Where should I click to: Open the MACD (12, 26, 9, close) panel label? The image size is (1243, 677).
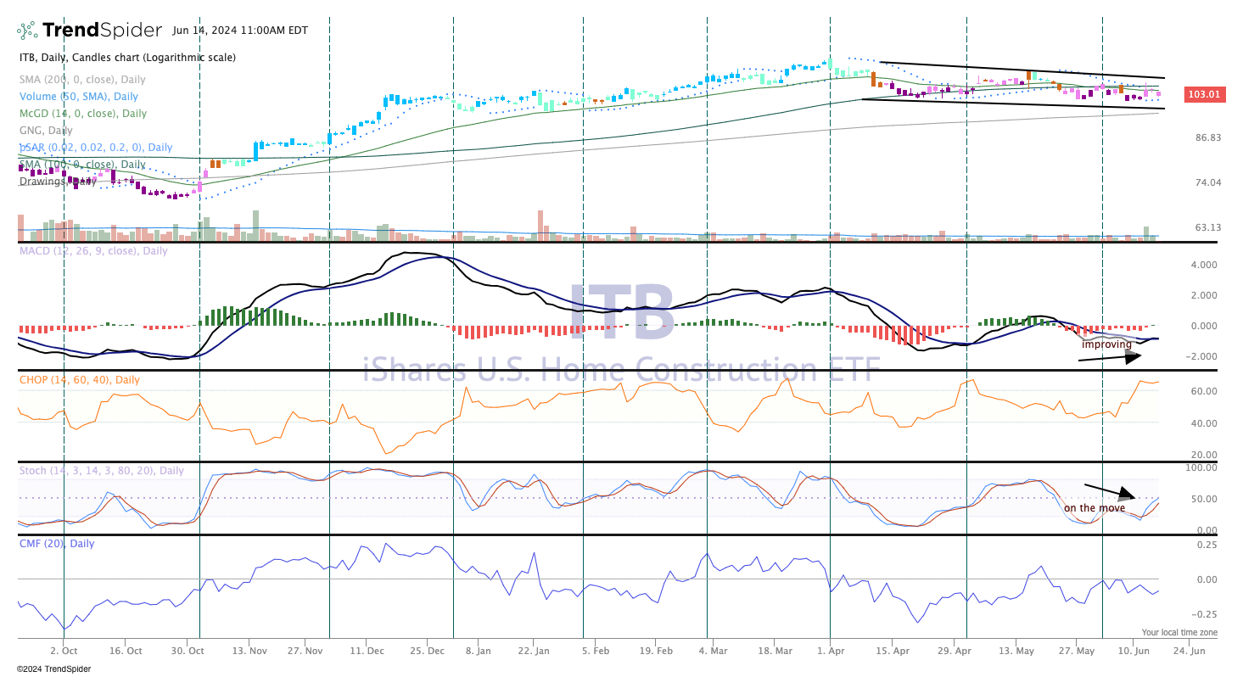[x=93, y=251]
